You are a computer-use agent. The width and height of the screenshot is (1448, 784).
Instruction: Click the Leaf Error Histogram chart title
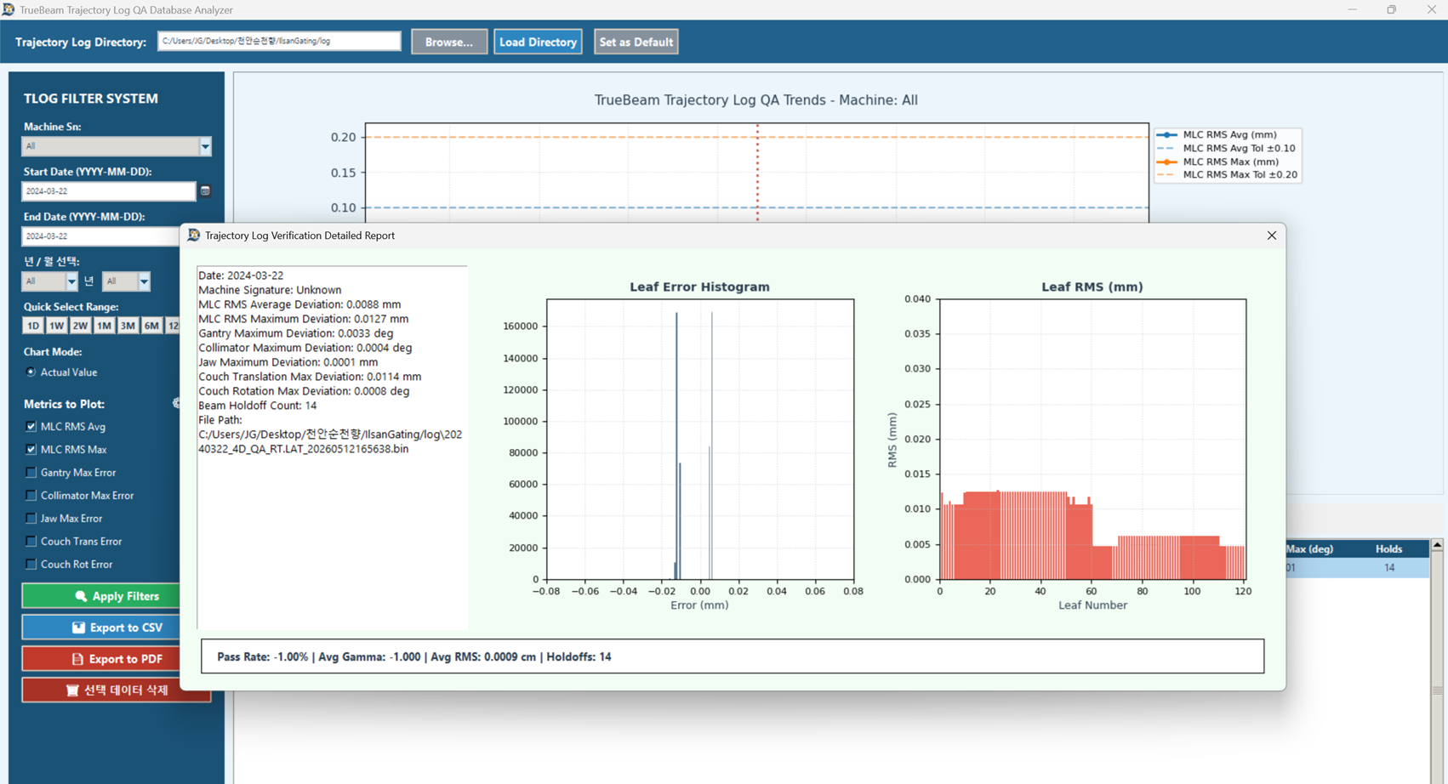point(699,287)
